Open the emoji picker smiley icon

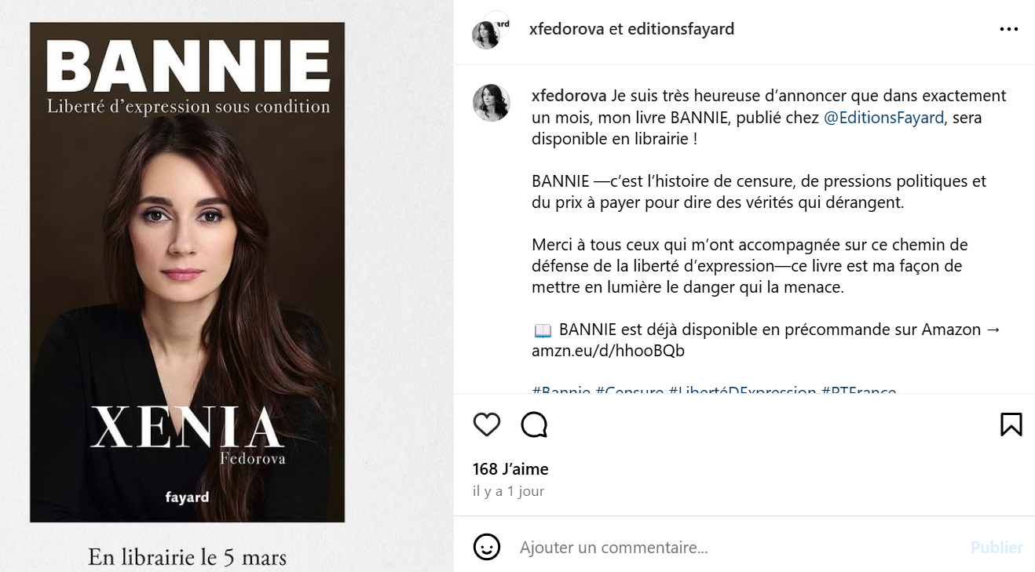(x=487, y=547)
